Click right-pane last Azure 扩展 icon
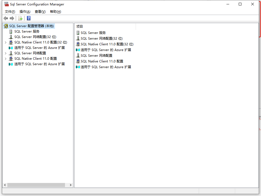This screenshot has width=261, height=196. 78,67
